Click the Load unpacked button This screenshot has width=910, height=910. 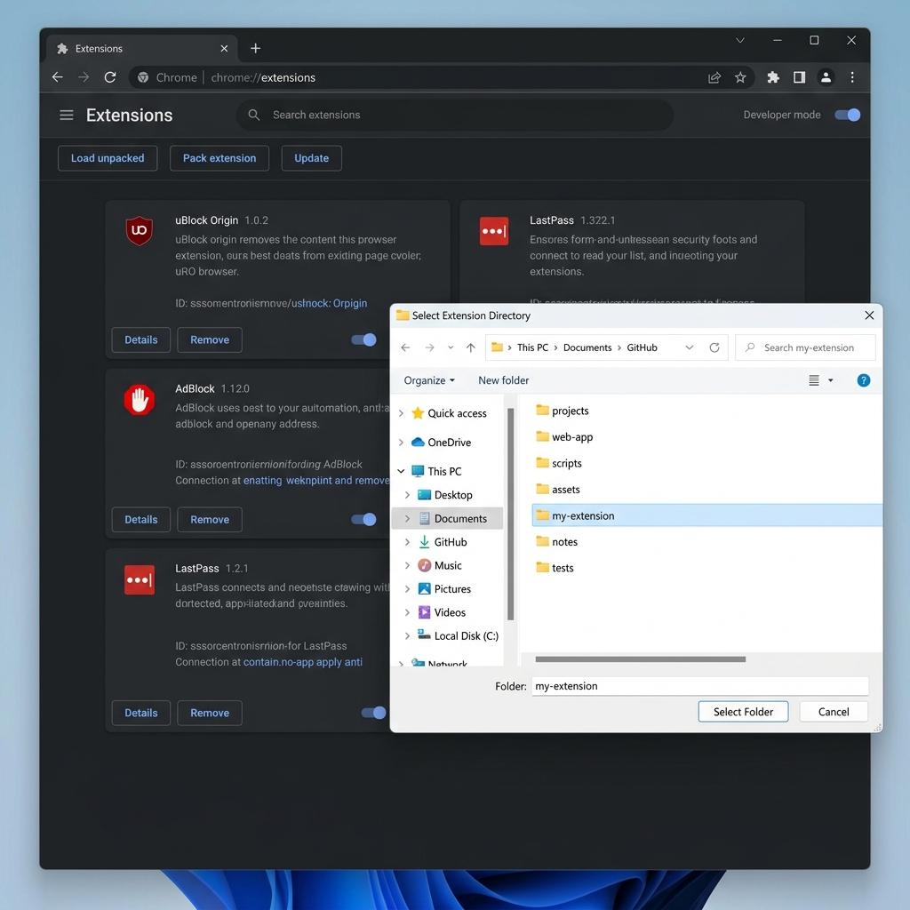tap(108, 158)
